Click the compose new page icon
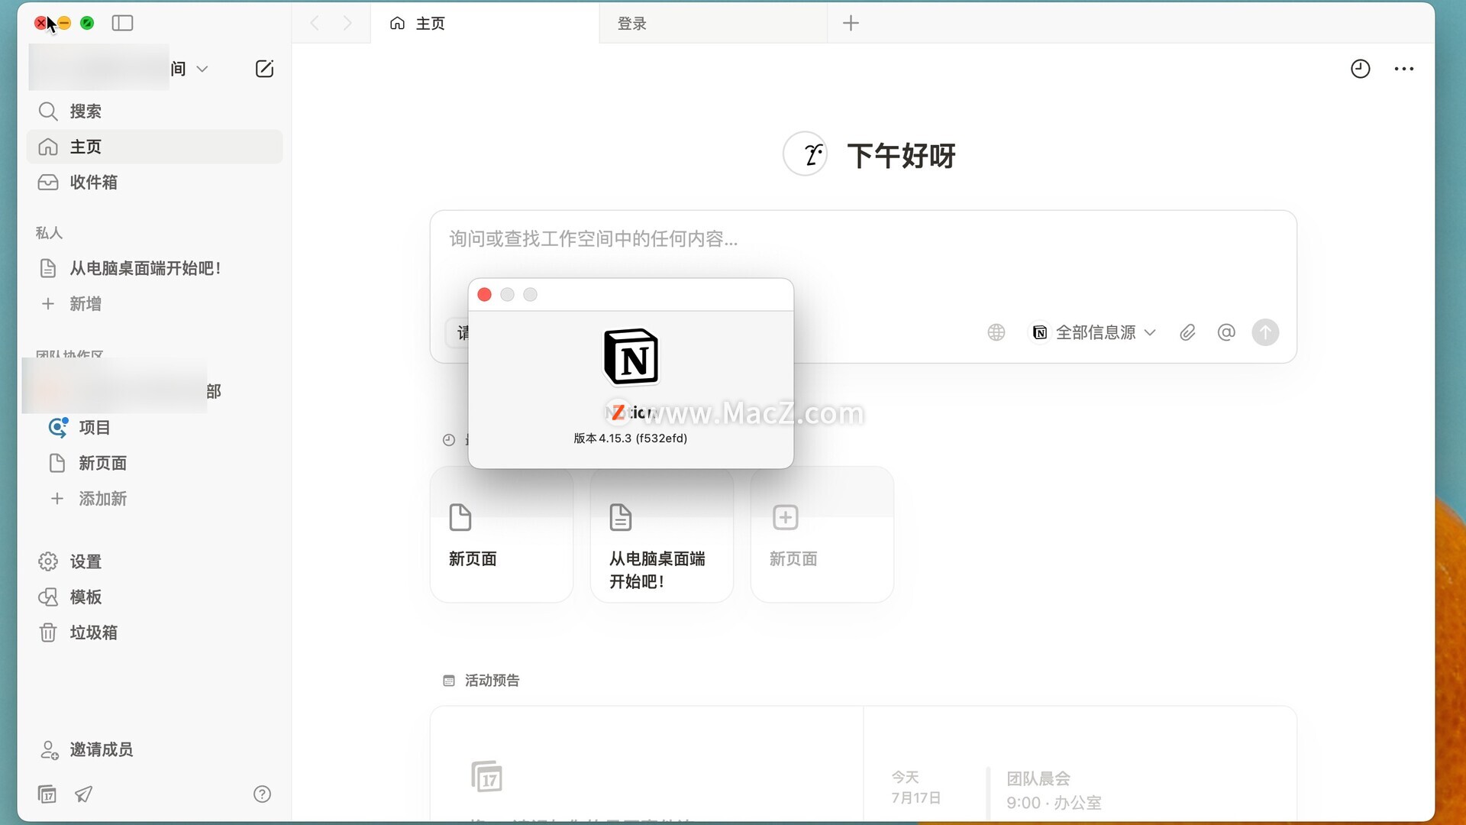 [264, 69]
